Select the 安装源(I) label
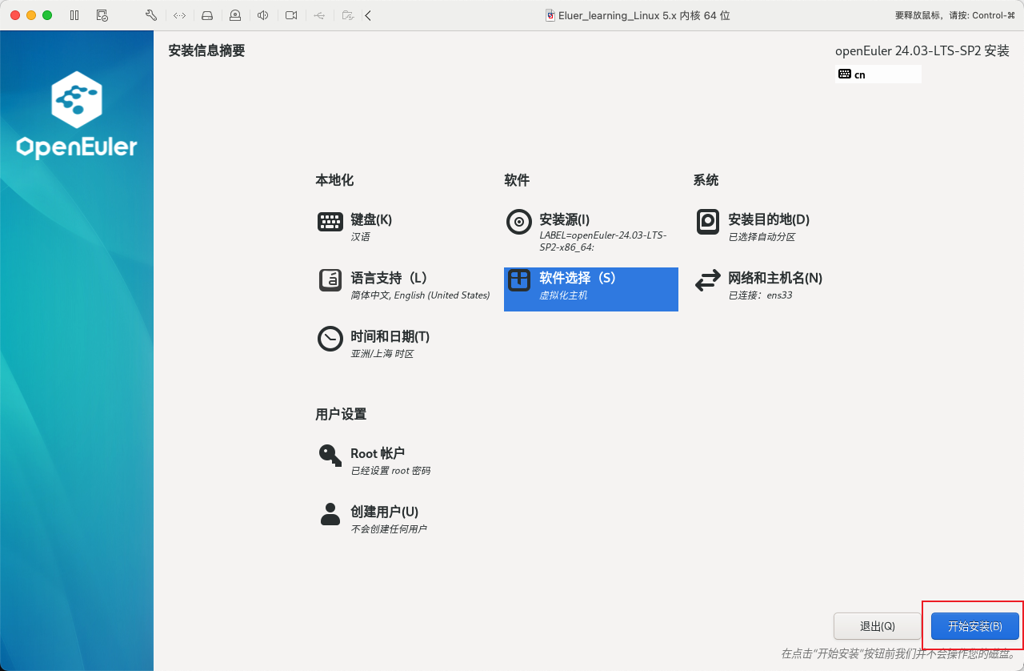This screenshot has width=1024, height=671. 565,219
